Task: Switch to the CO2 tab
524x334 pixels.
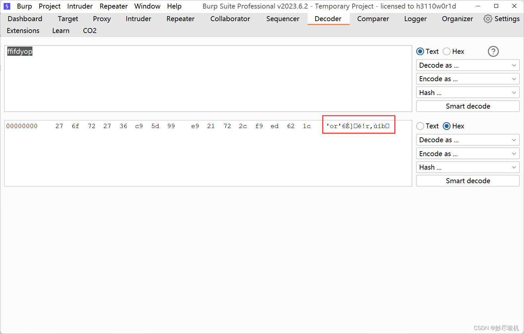Action: point(90,31)
